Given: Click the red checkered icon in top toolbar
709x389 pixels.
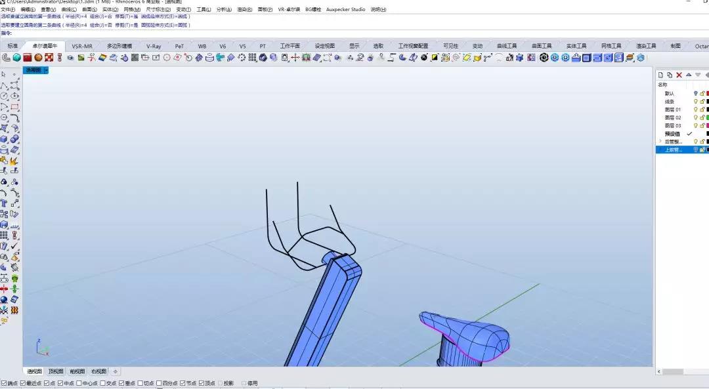Looking at the screenshot, I should click(x=49, y=57).
